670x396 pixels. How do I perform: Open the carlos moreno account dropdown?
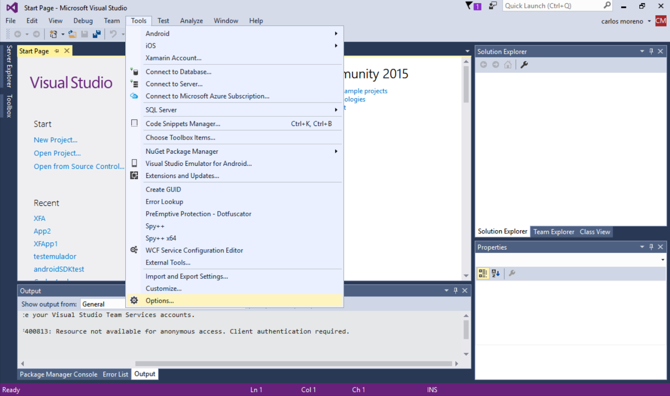[649, 21]
